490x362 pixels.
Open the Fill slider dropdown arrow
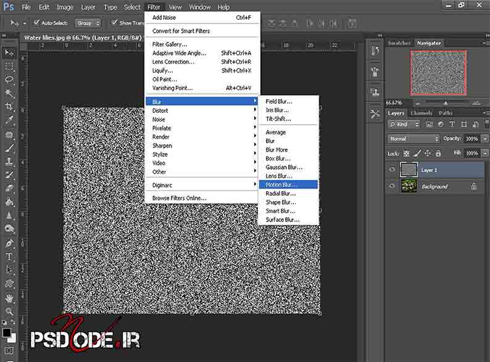[485, 153]
